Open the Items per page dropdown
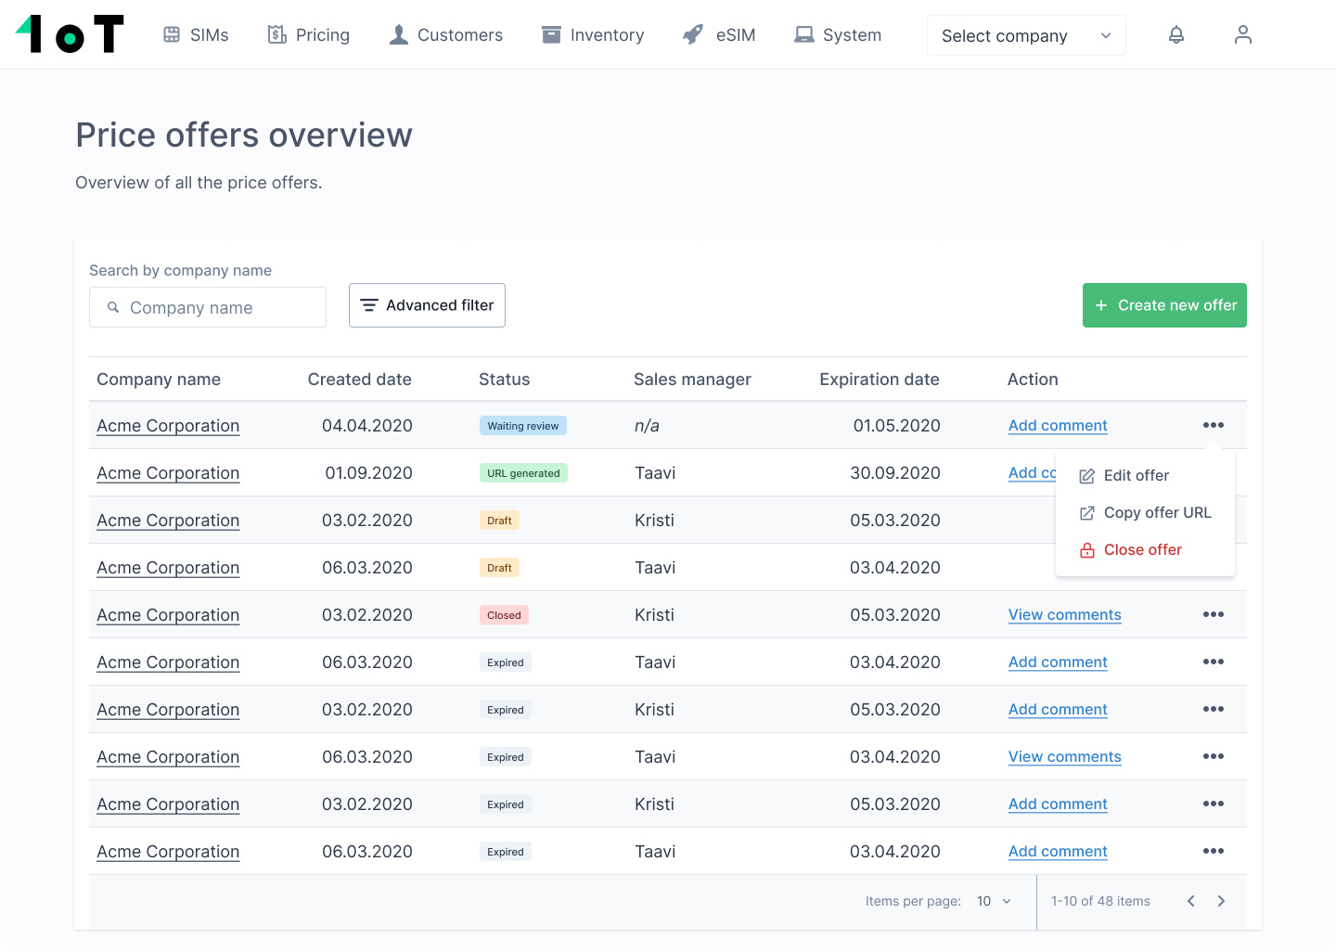 click(x=994, y=901)
